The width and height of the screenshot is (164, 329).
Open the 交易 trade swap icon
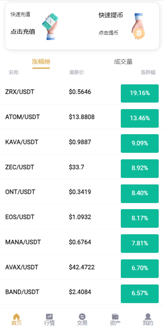82,316
